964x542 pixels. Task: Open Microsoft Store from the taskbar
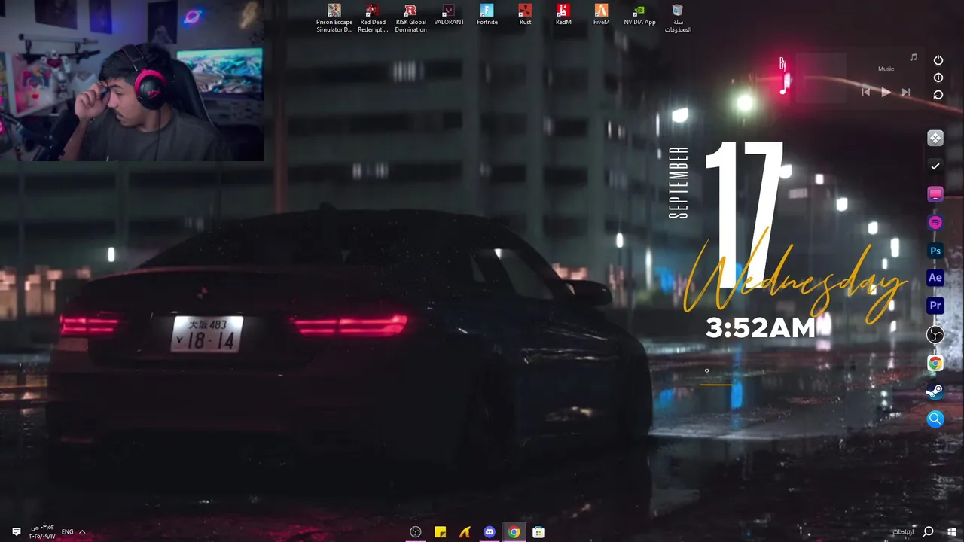point(538,532)
